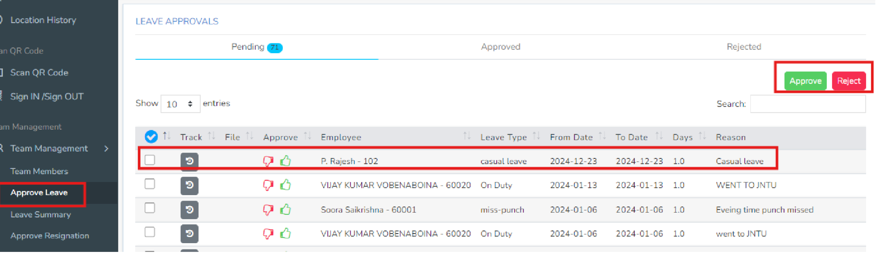
Task: Focus the Search input field
Action: coord(808,104)
